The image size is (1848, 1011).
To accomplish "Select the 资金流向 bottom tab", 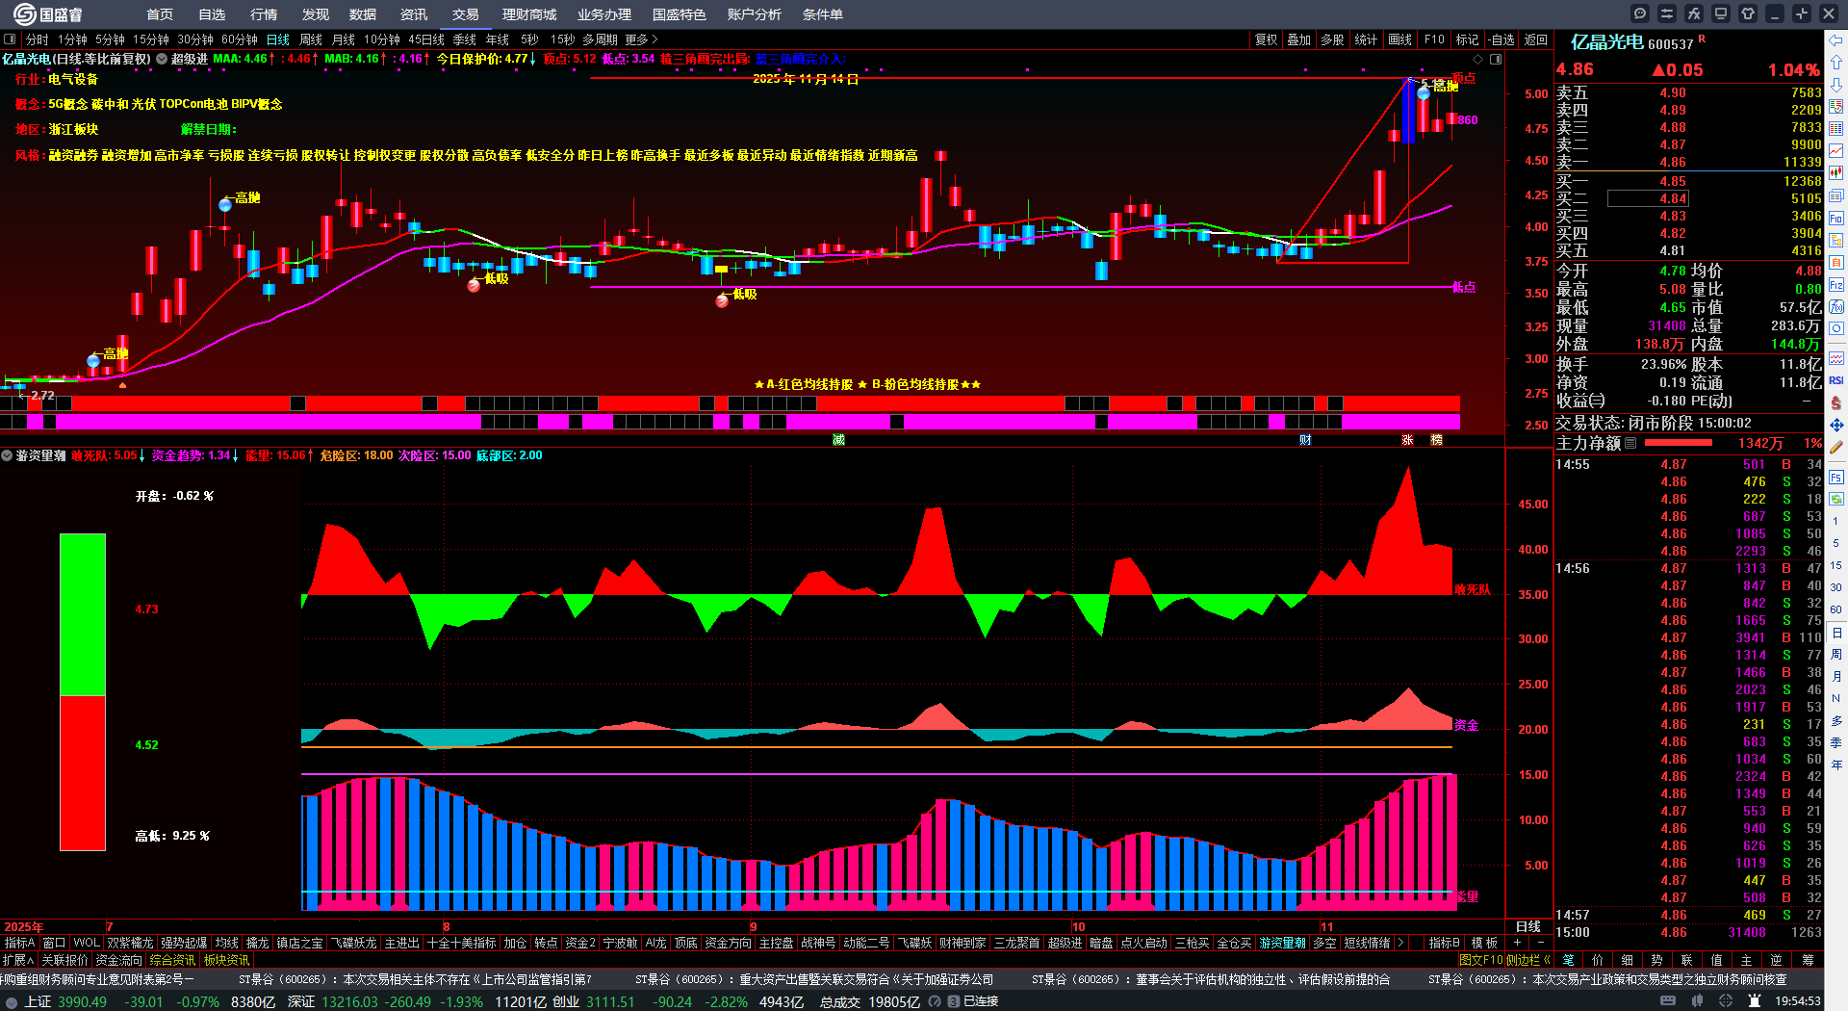I will coord(118,960).
